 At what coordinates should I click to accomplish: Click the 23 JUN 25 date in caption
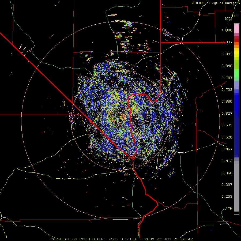(168, 239)
